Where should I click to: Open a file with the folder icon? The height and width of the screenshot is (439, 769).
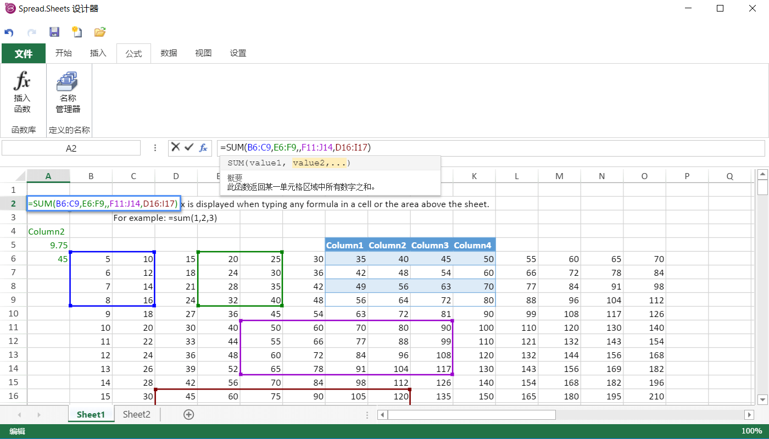tap(99, 32)
